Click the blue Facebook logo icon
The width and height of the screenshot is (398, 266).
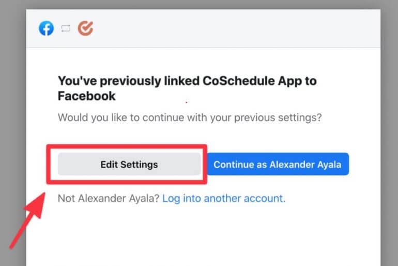point(46,28)
